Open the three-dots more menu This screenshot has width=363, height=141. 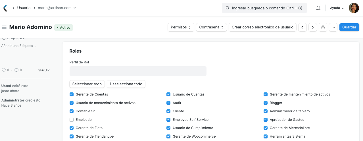pyautogui.click(x=333, y=27)
